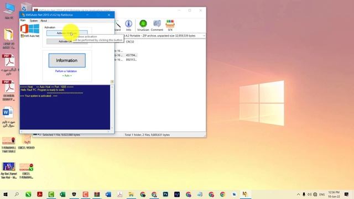Select the This PC desktop icon
The width and height of the screenshot is (354, 199).
[9, 11]
